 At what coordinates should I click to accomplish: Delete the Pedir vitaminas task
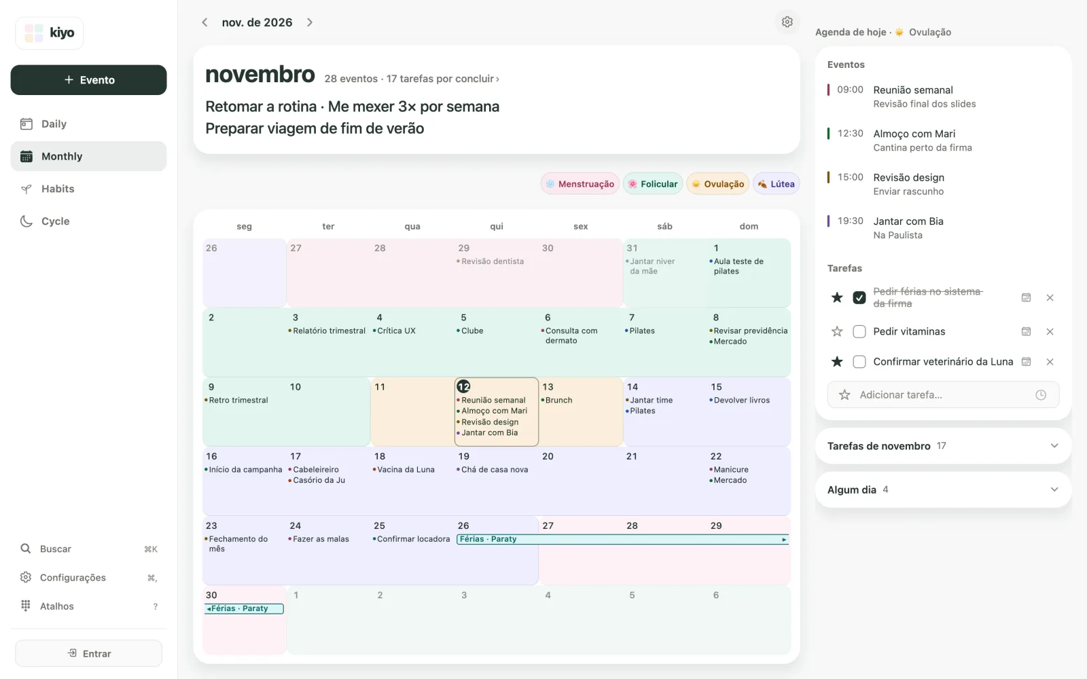coord(1050,331)
